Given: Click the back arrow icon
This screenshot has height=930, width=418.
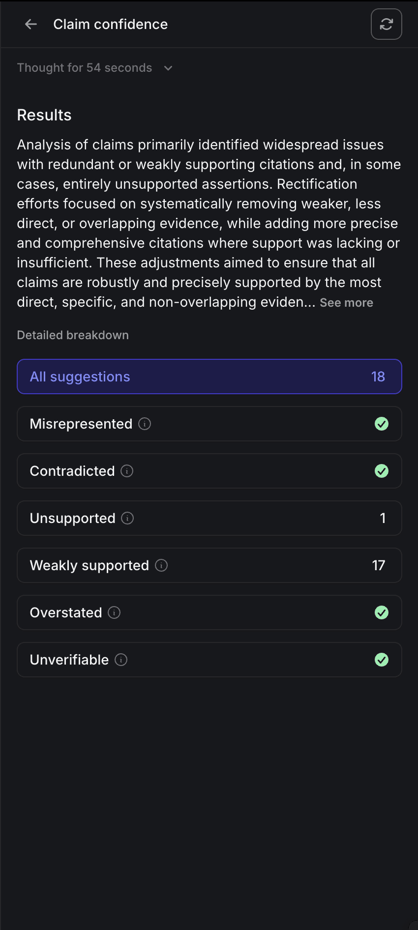Looking at the screenshot, I should 31,24.
